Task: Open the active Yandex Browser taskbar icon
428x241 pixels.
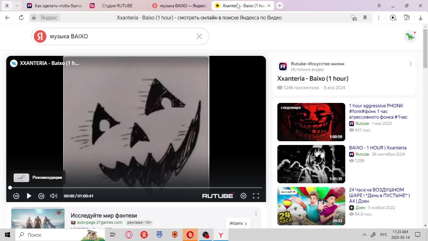Action: click(x=221, y=235)
